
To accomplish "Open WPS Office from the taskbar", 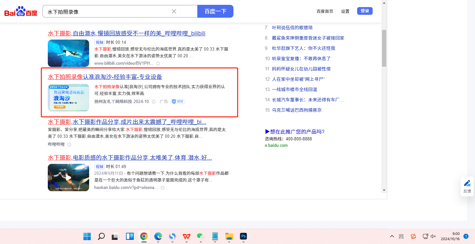I will click(x=186, y=237).
